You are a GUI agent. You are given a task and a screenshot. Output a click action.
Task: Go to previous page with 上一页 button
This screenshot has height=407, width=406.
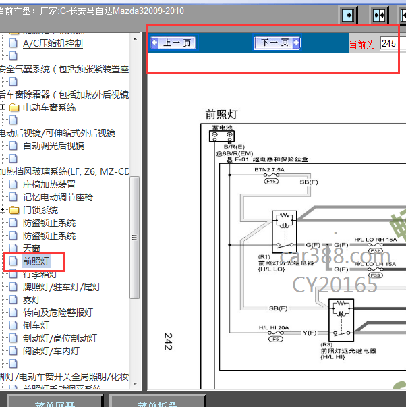[173, 43]
